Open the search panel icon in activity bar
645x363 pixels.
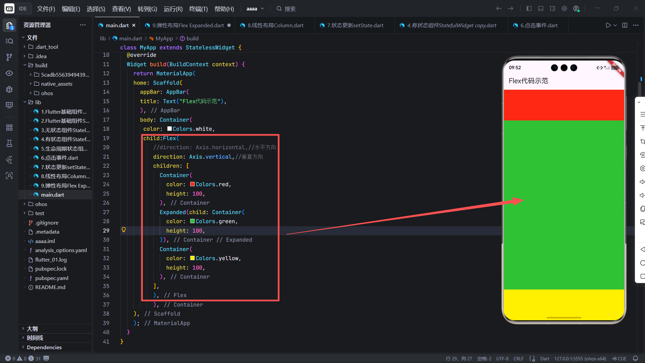point(9,41)
